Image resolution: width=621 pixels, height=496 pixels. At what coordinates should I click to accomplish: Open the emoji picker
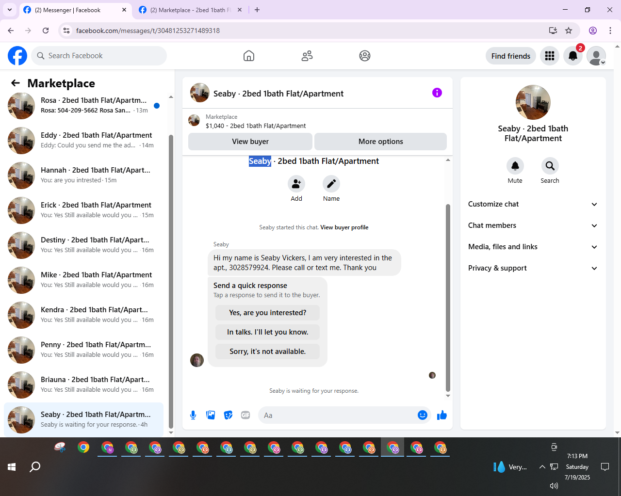click(423, 415)
